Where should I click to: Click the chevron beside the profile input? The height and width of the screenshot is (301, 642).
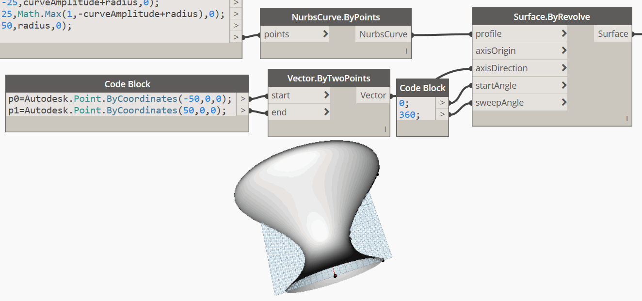564,33
